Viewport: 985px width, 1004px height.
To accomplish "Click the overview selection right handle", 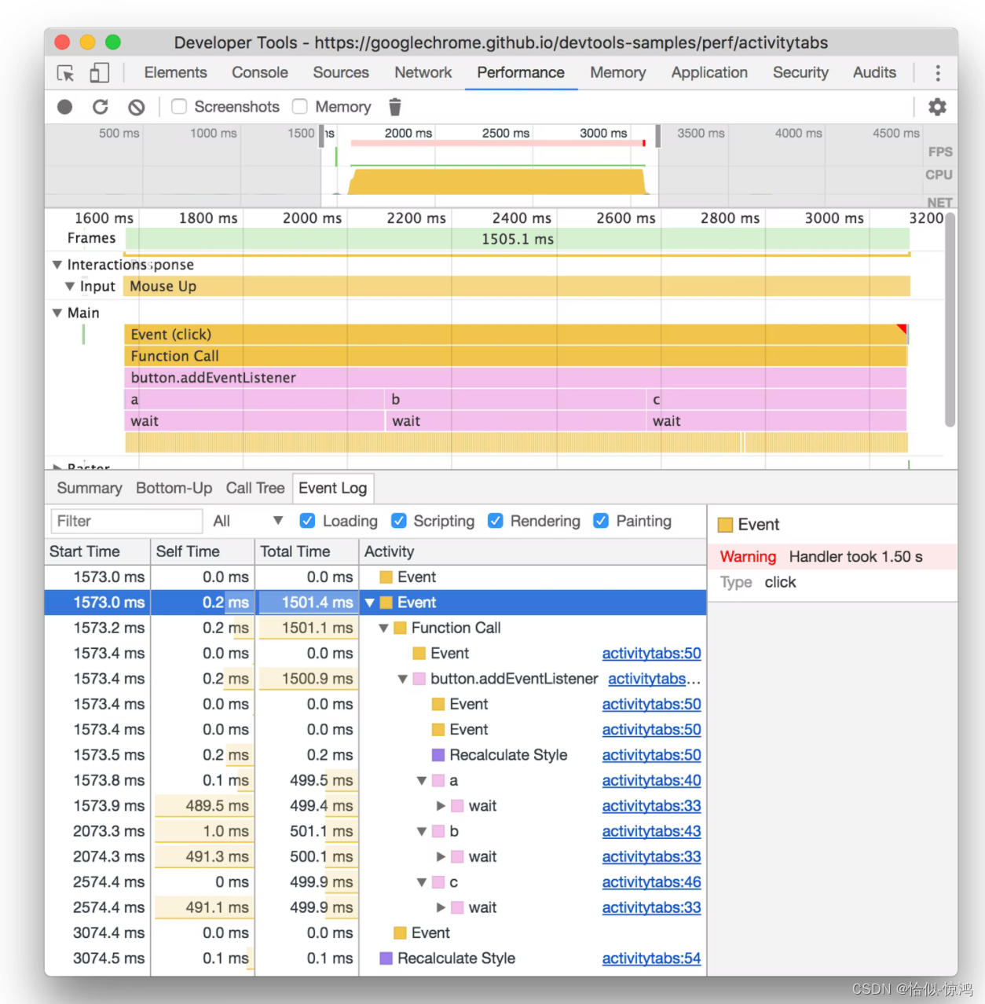I will tap(658, 135).
